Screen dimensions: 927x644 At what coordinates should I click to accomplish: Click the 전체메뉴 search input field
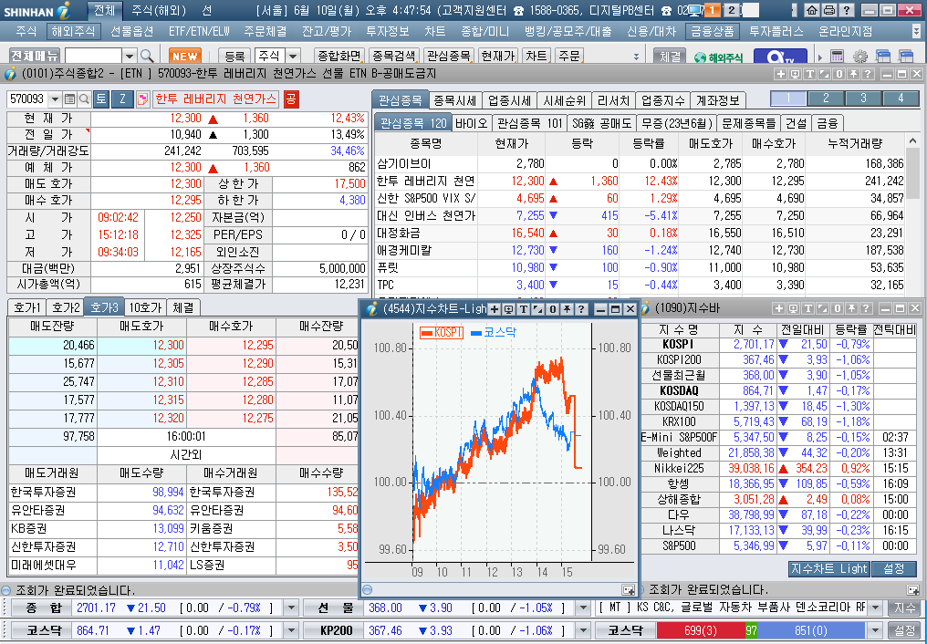[93, 57]
